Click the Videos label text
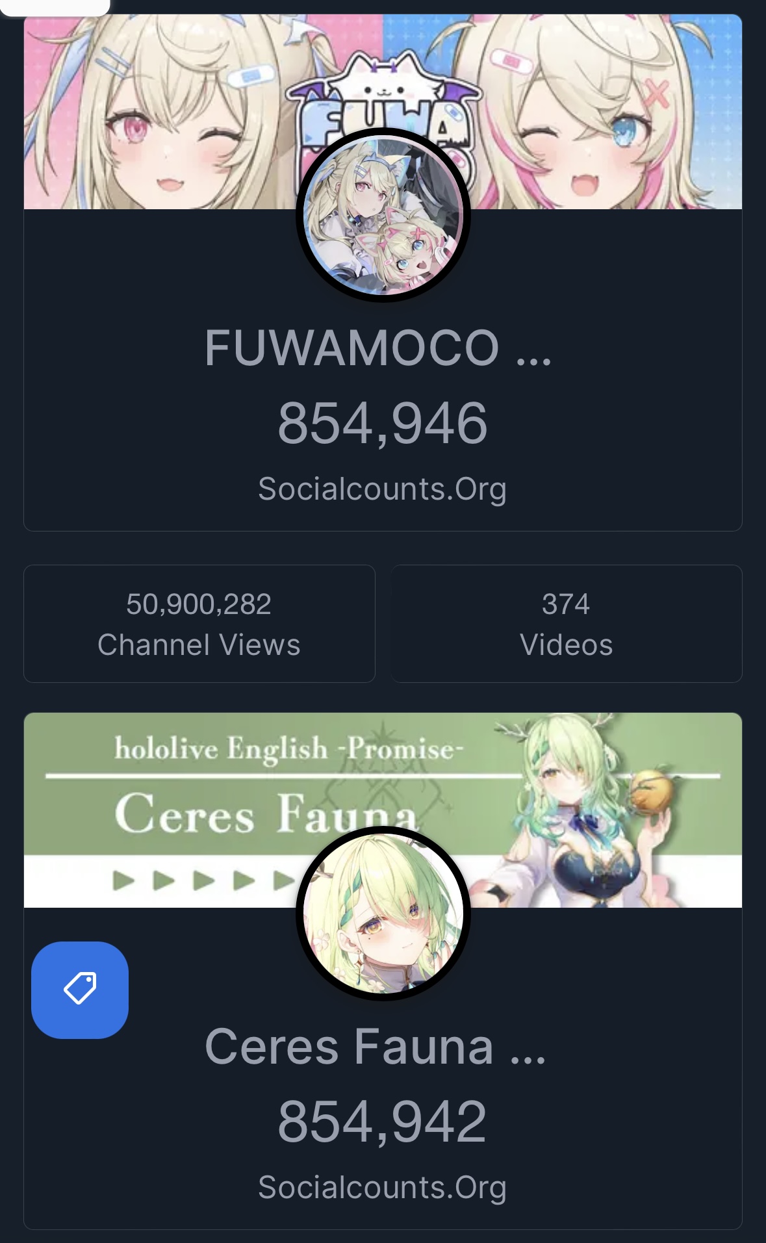Viewport: 766px width, 1243px height. click(x=567, y=645)
